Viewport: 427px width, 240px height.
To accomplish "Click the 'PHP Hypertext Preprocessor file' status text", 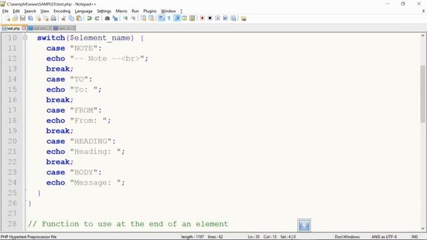I will tap(29, 237).
